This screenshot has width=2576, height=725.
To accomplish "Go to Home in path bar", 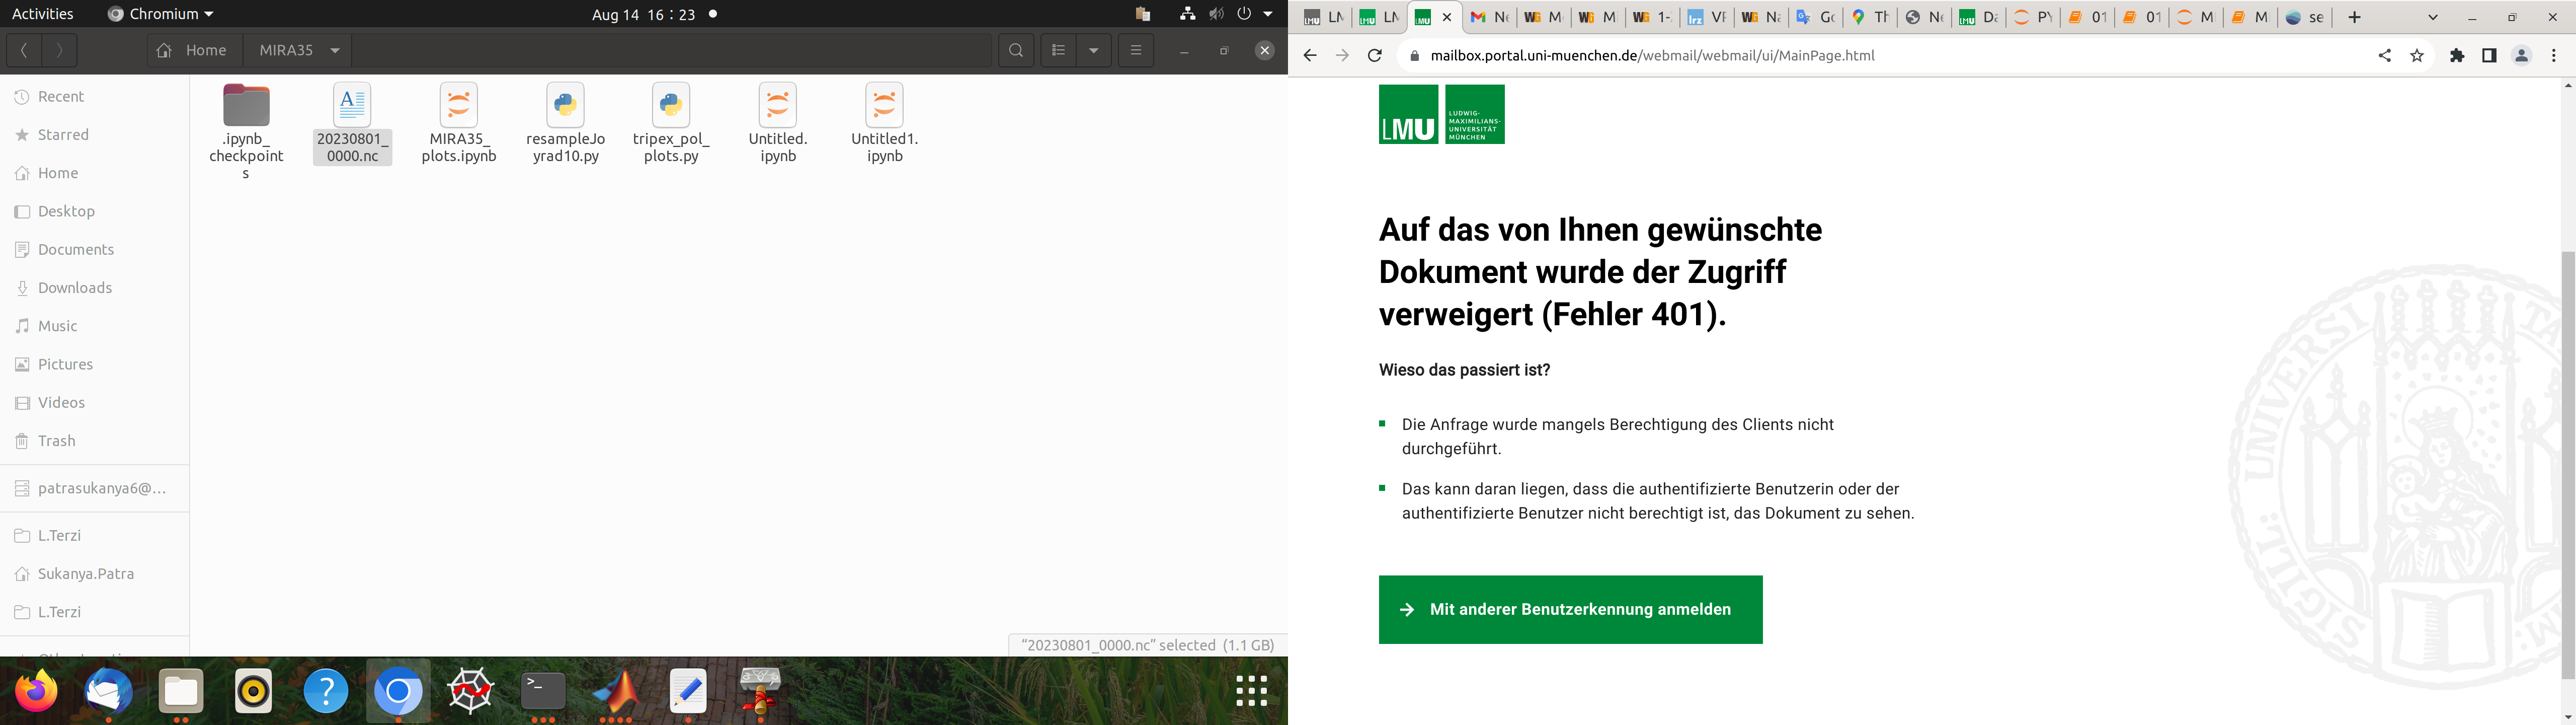I will pyautogui.click(x=194, y=50).
